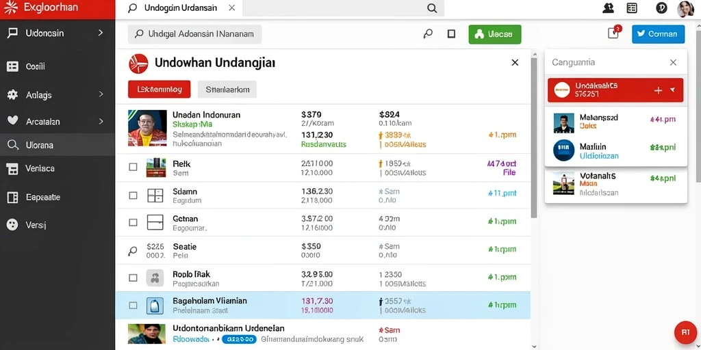The image size is (701, 350).
Task: Tick the Getnan row checkbox
Action: click(133, 222)
